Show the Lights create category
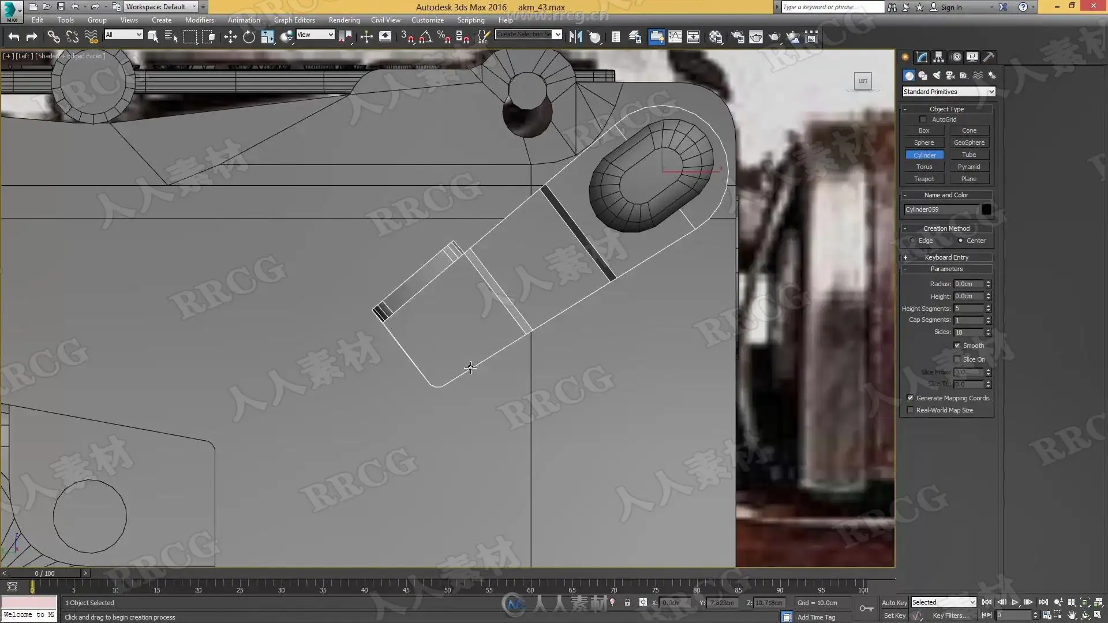 pos(937,76)
